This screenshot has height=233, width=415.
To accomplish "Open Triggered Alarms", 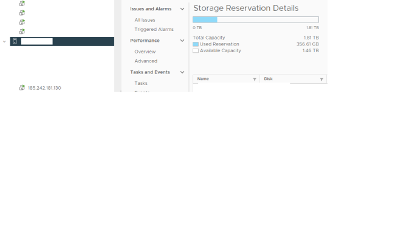I will (154, 29).
